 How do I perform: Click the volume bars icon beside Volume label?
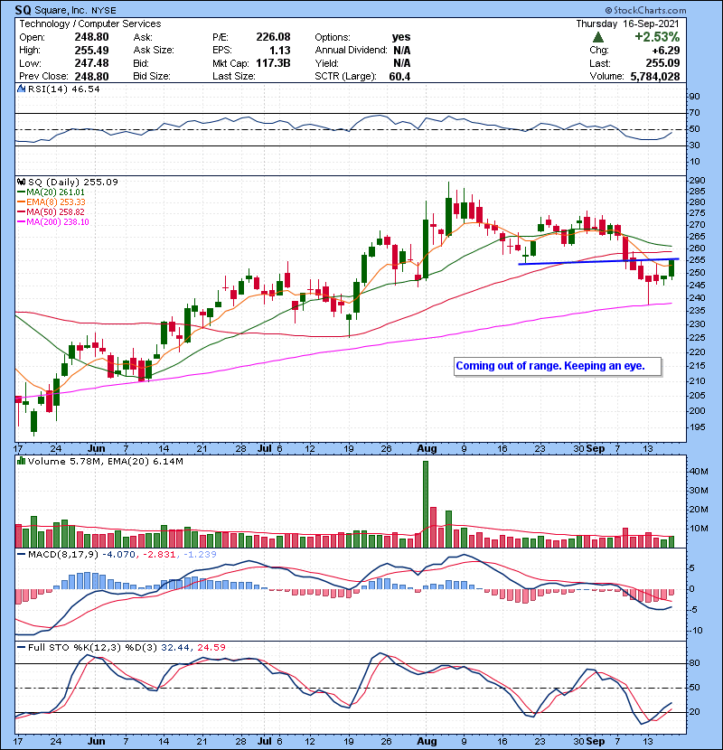coord(21,461)
